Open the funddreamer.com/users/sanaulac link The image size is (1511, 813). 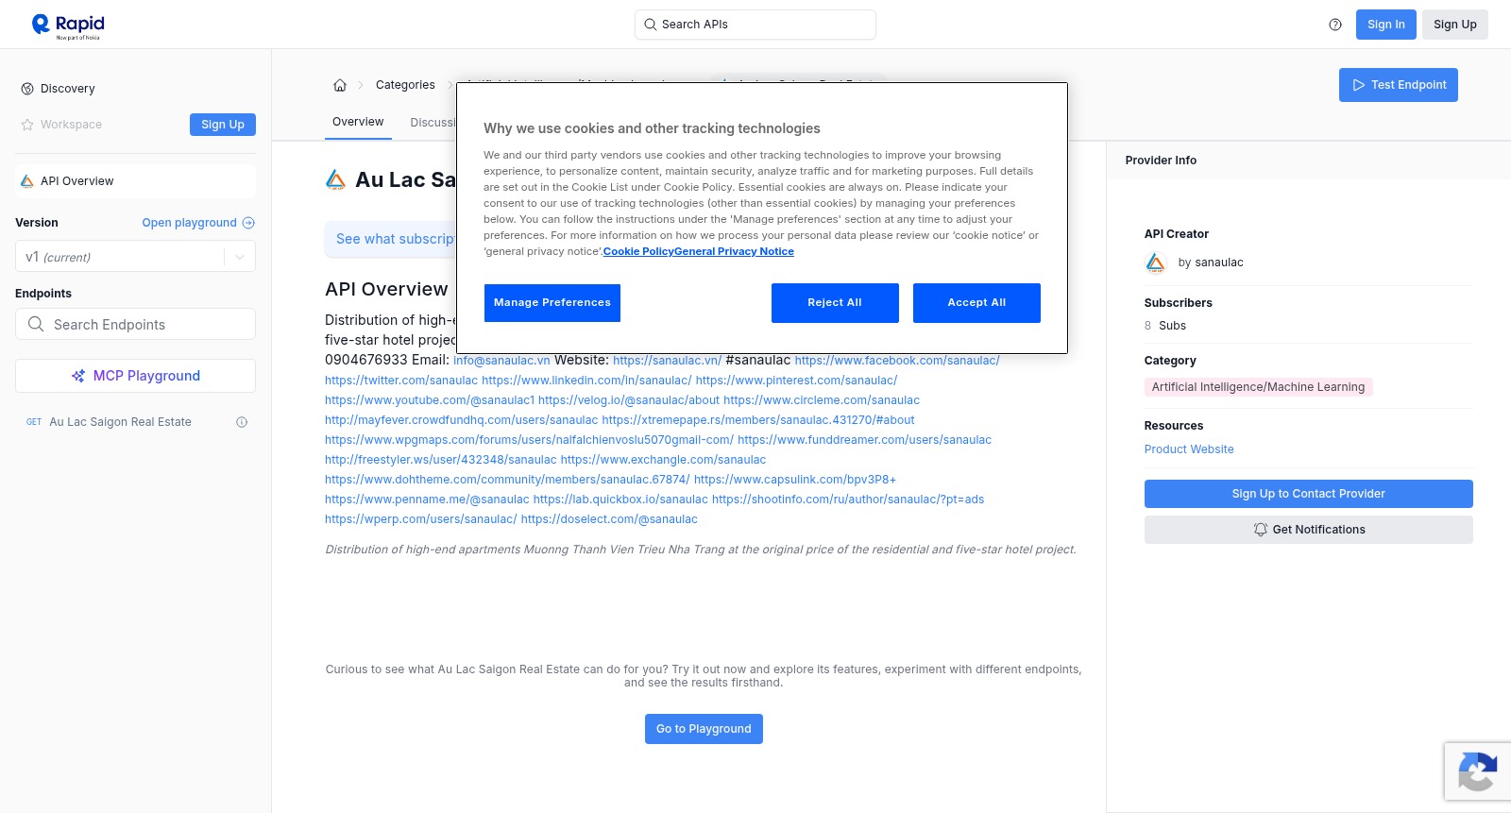point(864,440)
